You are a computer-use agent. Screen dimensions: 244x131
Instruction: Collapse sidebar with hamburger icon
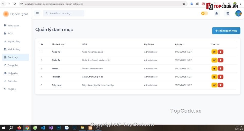[37, 13]
